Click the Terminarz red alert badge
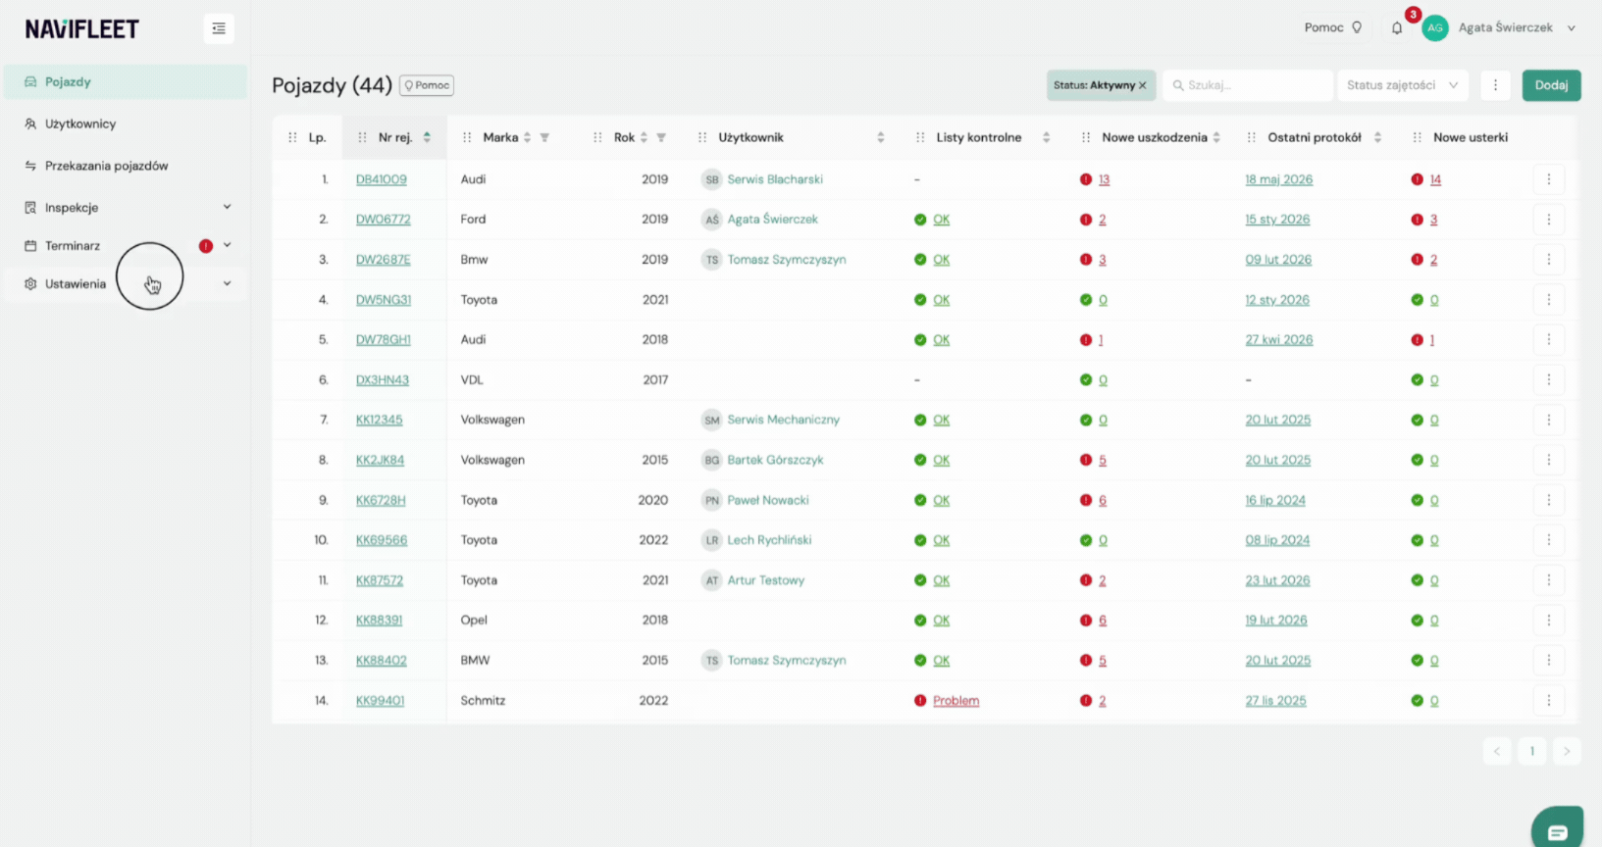Screen dimensions: 1602x847 tap(206, 246)
